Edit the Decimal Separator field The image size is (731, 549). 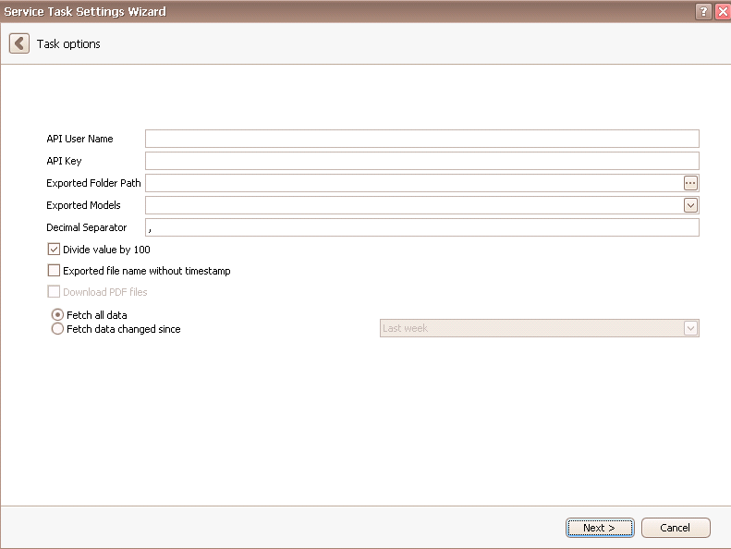422,227
